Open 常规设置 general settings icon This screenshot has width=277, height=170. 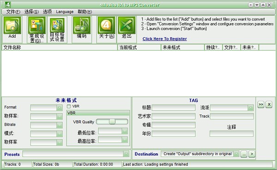click(37, 25)
